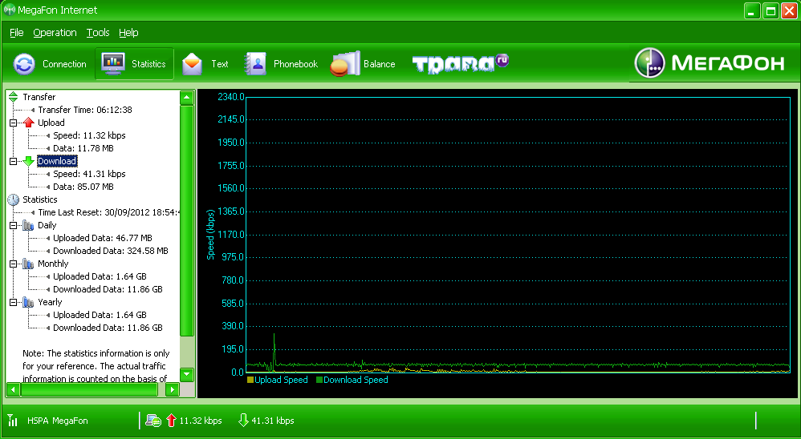Open the Operation menu
This screenshot has width=801, height=439.
point(55,33)
